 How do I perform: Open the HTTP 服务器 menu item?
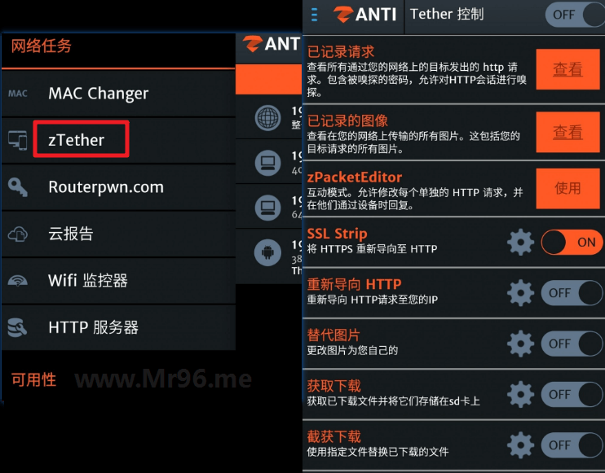tap(118, 327)
